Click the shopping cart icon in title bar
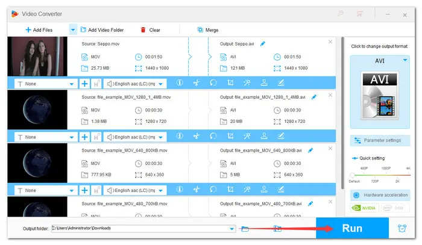 359,13
